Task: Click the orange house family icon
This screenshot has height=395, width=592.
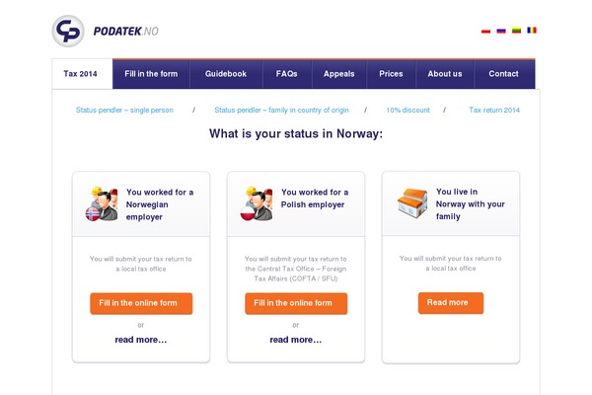Action: click(x=412, y=203)
